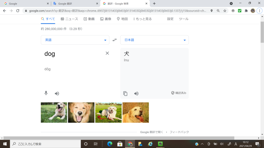Click the Windows taskbar search box
This screenshot has width=264, height=148.
[x=45, y=144]
